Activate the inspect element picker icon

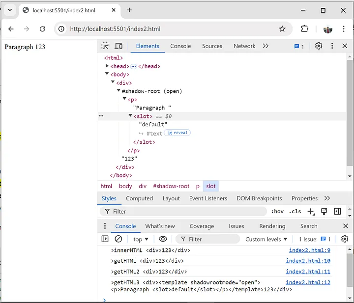coord(105,46)
